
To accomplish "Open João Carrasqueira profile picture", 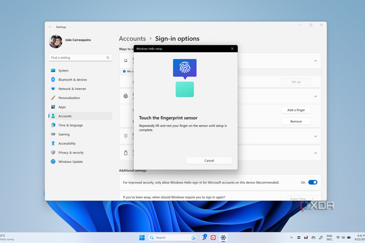I will click(56, 42).
